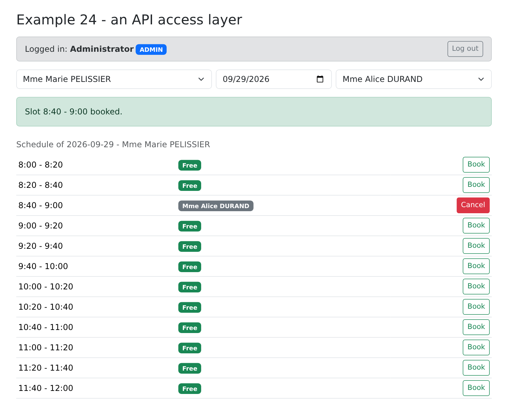Click the 'Logged in: Administrator' text
The image size is (508, 419).
(x=79, y=49)
